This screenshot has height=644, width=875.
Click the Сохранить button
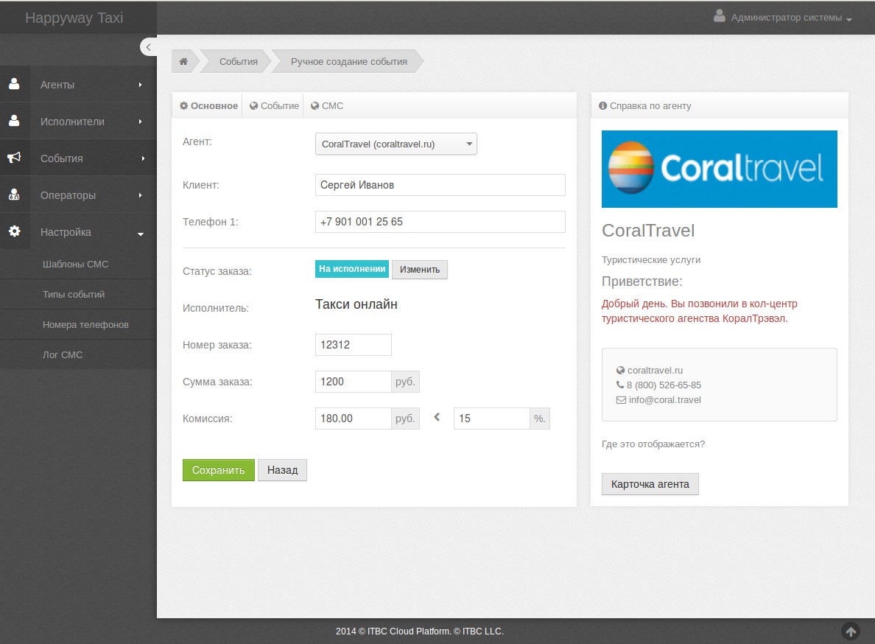[218, 470]
